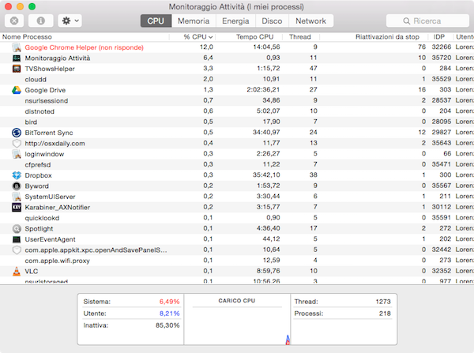The width and height of the screenshot is (474, 353).
Task: Click the UserEventAgent process icon
Action: [17, 239]
